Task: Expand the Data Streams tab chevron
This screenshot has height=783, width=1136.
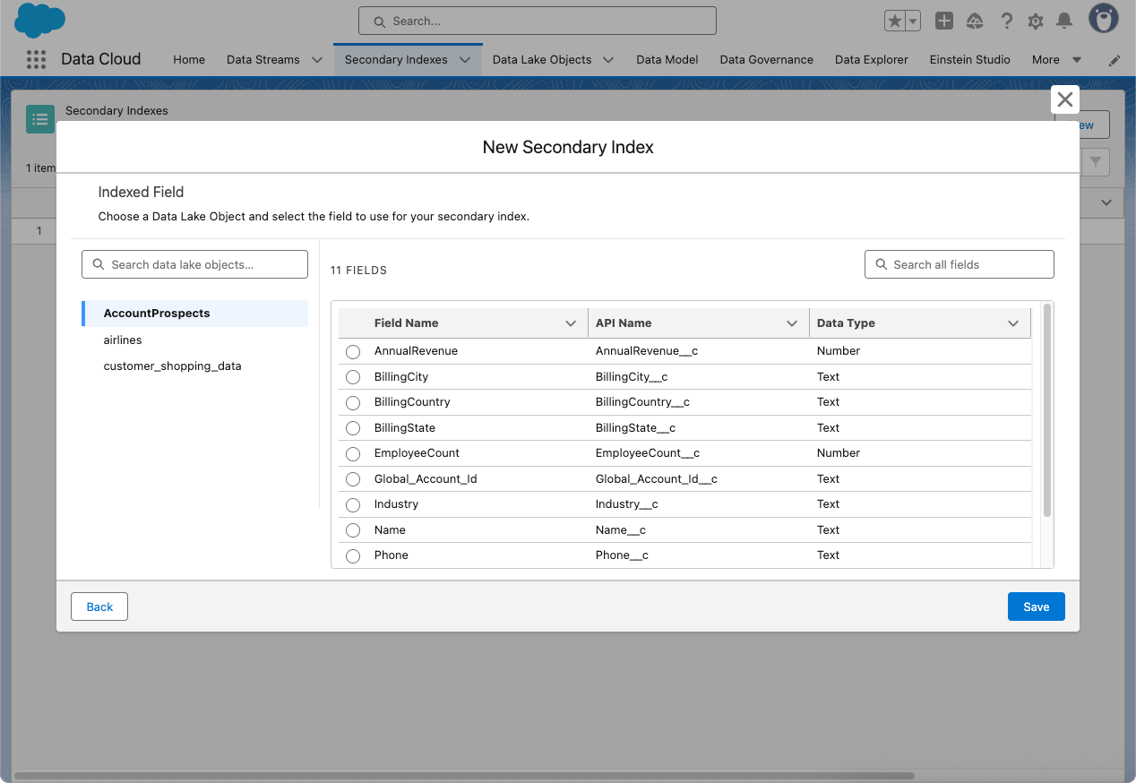Action: point(317,60)
